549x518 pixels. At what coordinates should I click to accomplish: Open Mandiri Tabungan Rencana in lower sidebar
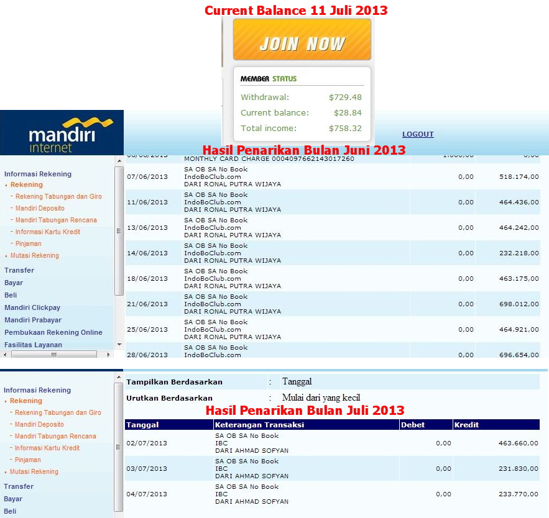pos(55,437)
